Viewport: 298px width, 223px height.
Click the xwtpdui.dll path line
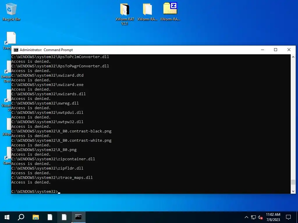tap(47, 112)
